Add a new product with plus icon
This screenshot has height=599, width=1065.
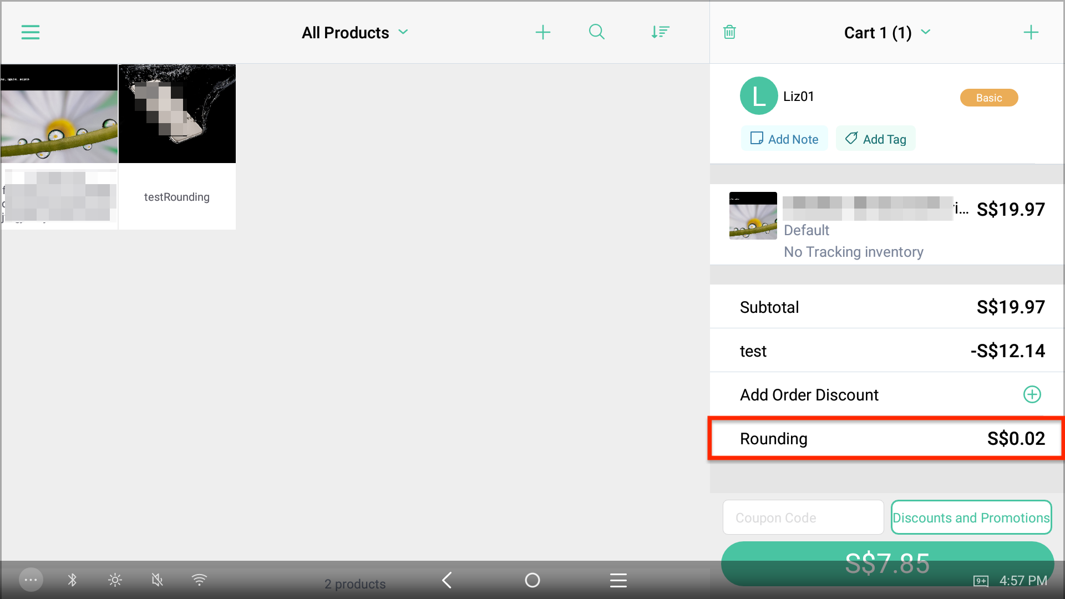pos(542,32)
